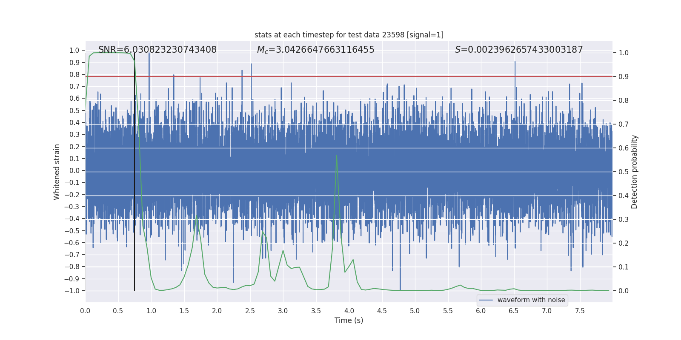681x340 pixels.
Task: Click the x-axis tick label 7.5
Action: coord(580,311)
